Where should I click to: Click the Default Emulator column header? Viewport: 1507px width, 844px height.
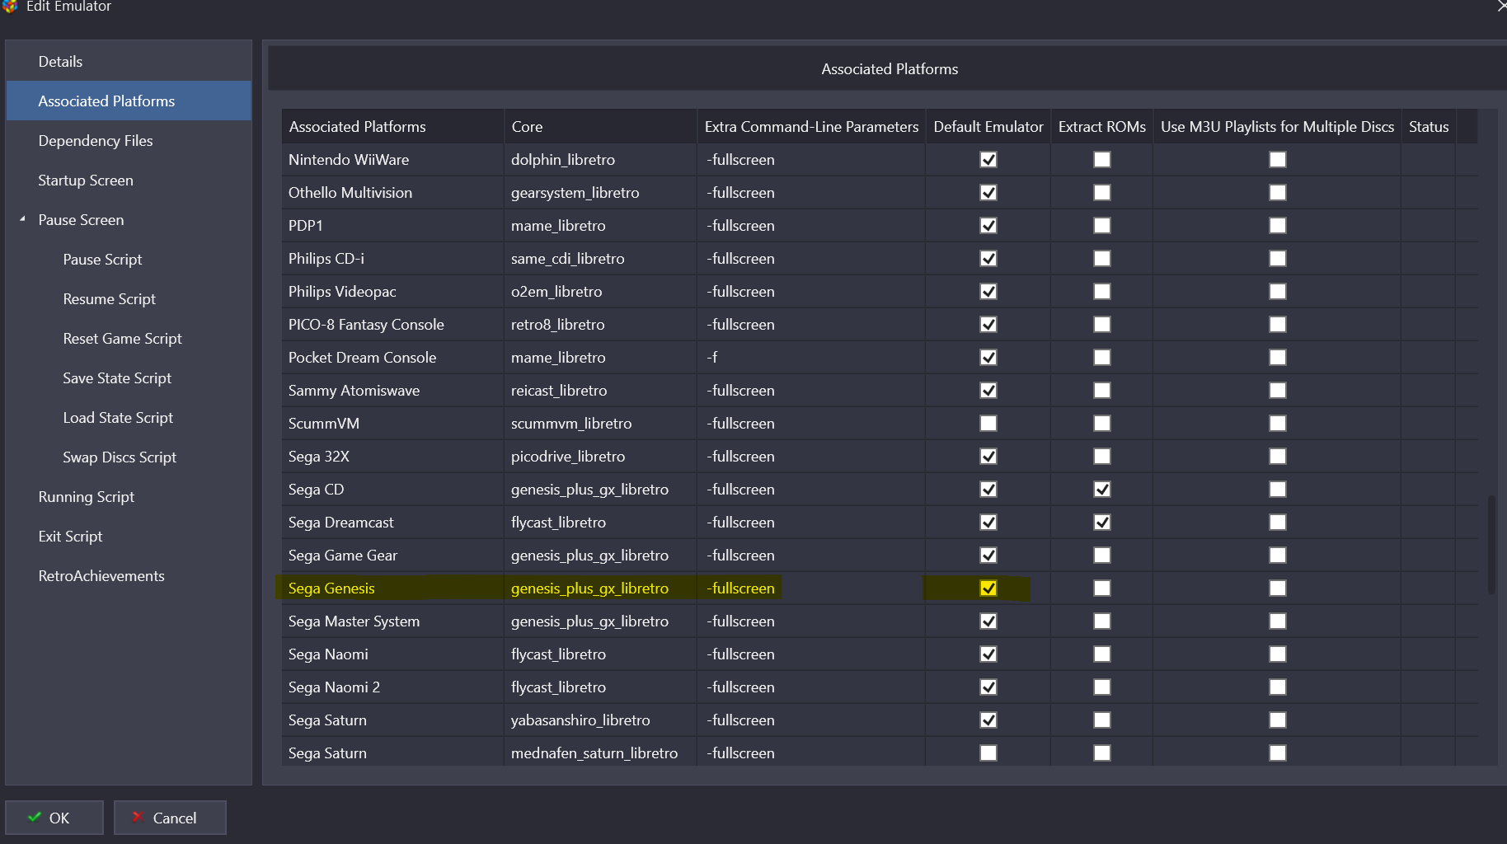tap(988, 127)
